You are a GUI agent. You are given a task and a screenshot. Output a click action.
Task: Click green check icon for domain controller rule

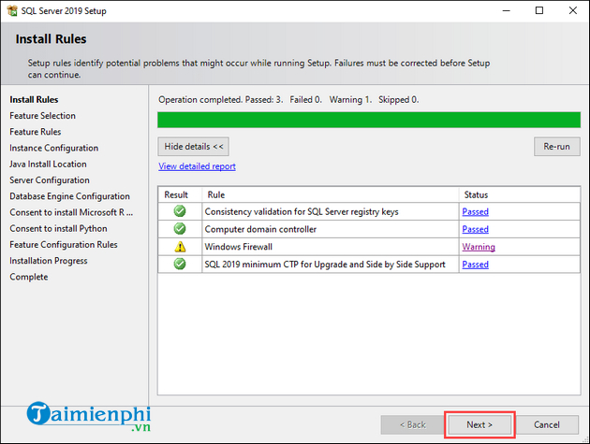click(180, 228)
